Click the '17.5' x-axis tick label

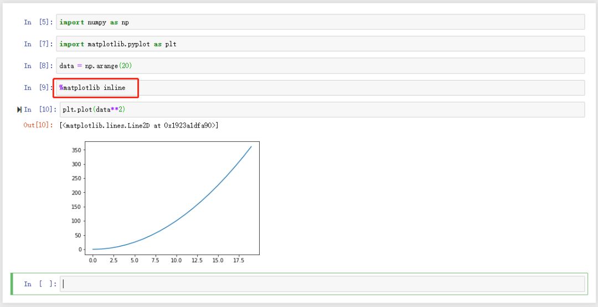[238, 260]
